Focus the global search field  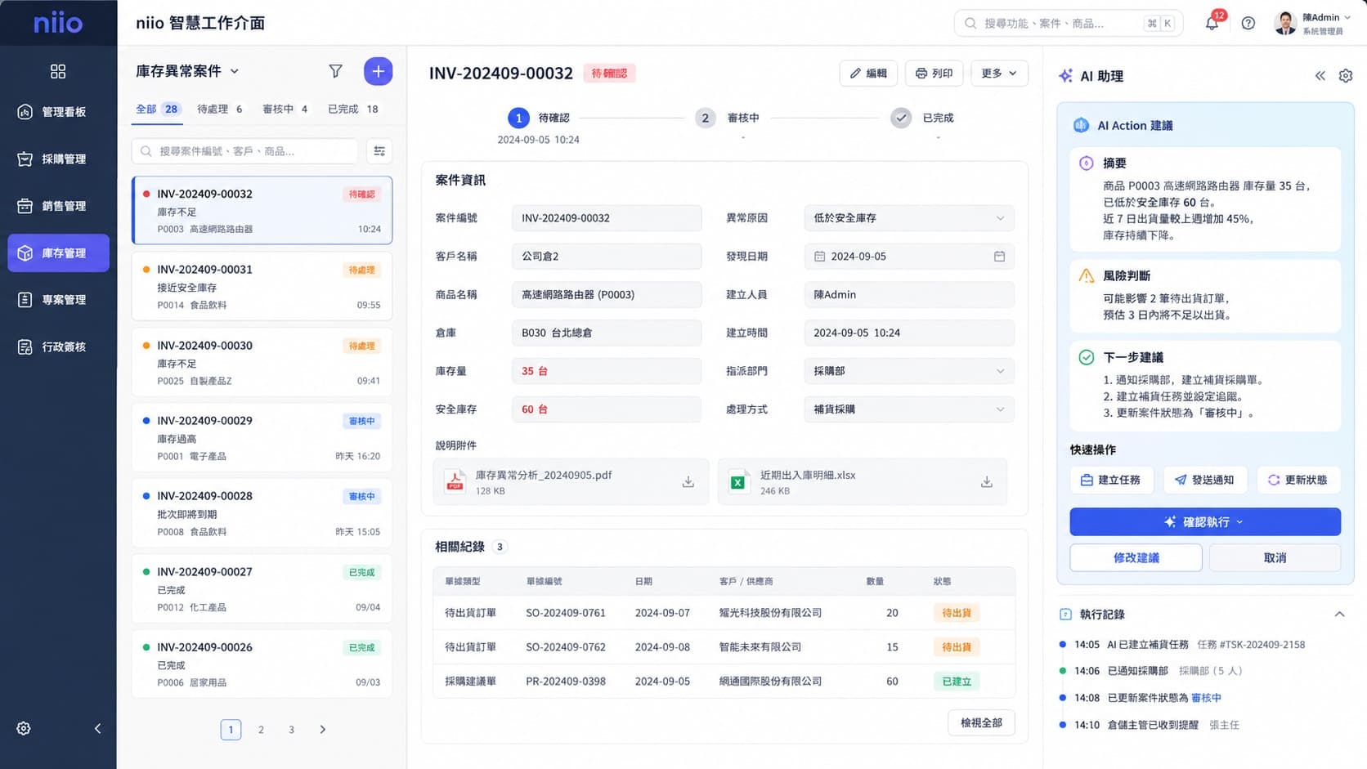pos(1068,23)
